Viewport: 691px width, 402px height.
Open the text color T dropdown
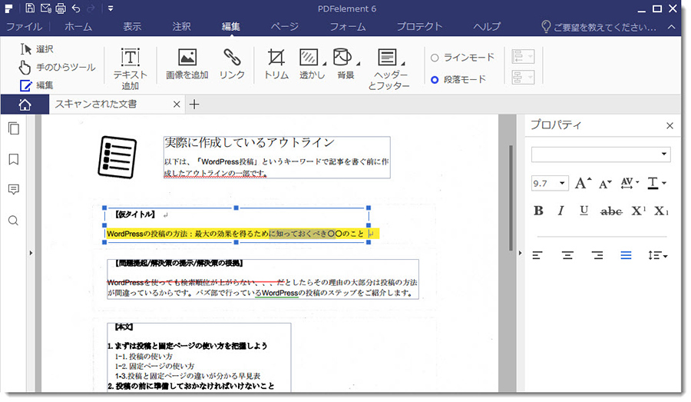656,183
